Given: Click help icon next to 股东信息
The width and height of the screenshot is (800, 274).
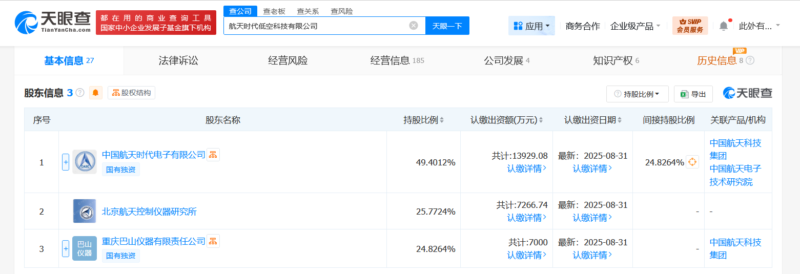Looking at the screenshot, I should (80, 93).
